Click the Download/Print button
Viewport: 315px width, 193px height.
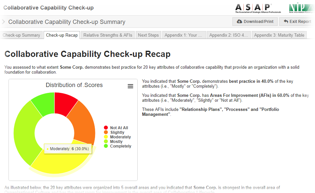pyautogui.click(x=255, y=22)
